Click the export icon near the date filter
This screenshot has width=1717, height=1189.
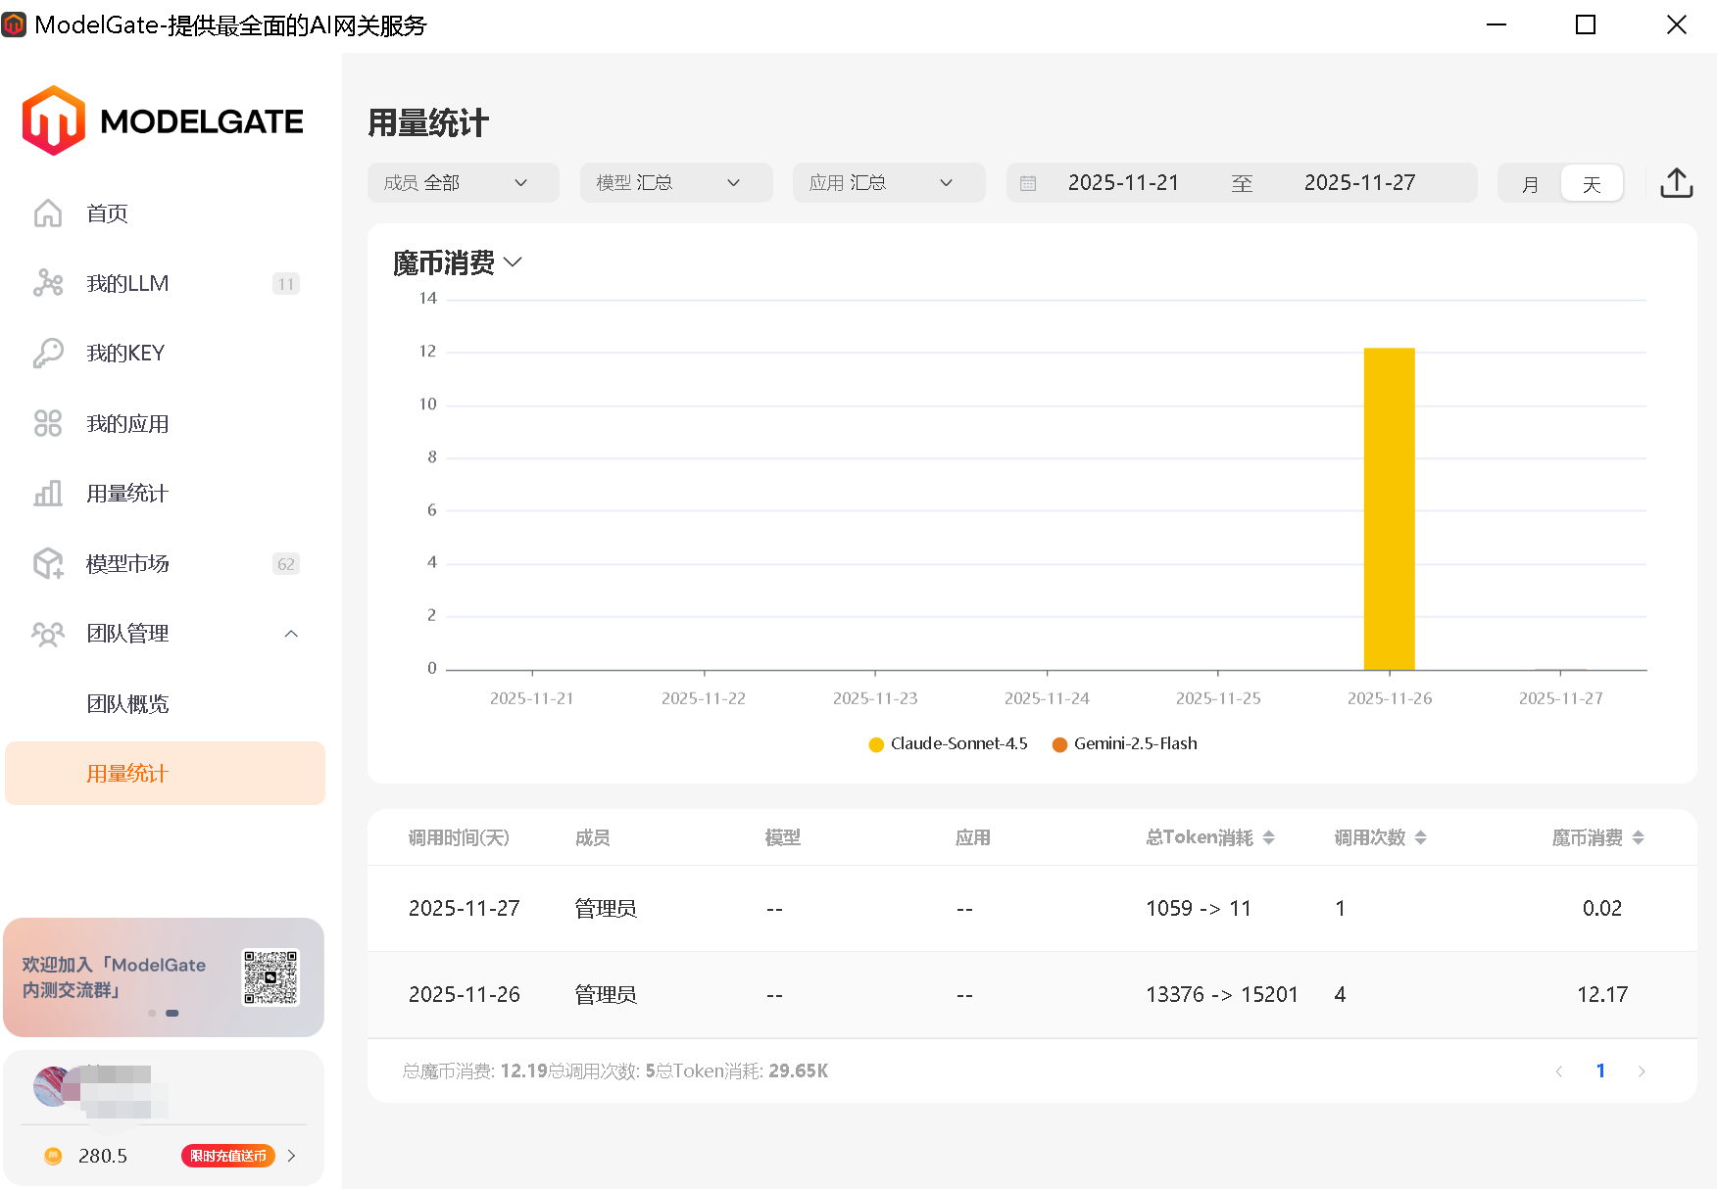(x=1676, y=182)
